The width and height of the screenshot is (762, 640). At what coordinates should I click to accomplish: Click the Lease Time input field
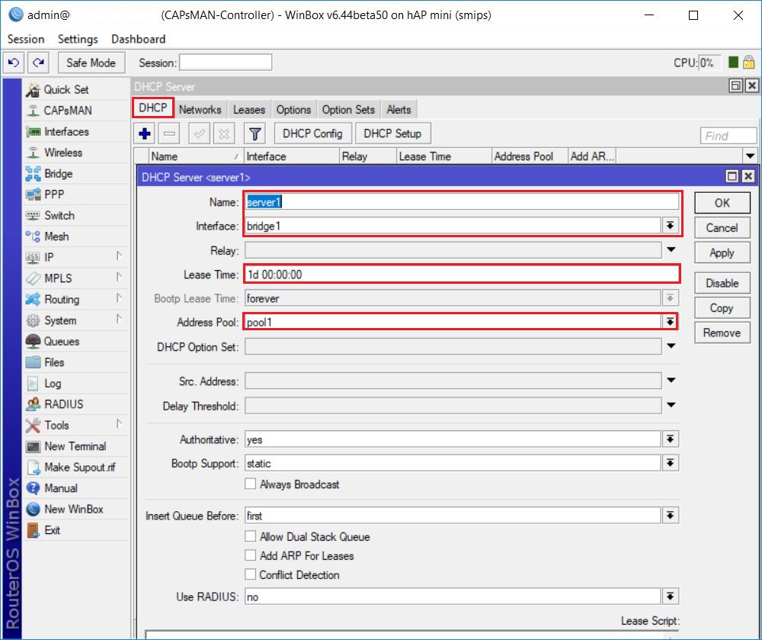pyautogui.click(x=462, y=275)
